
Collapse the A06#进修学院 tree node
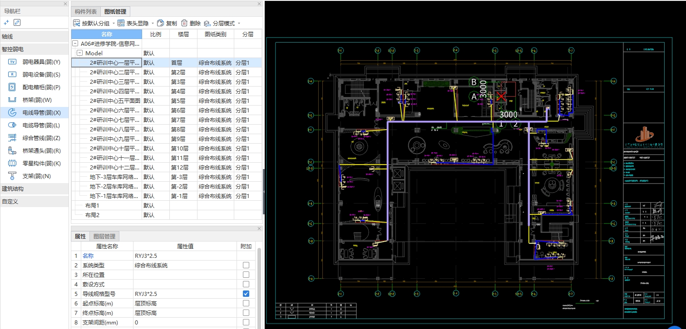75,44
